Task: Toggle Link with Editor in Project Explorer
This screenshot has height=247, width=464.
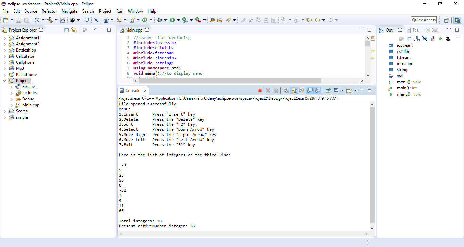Action: point(74,30)
